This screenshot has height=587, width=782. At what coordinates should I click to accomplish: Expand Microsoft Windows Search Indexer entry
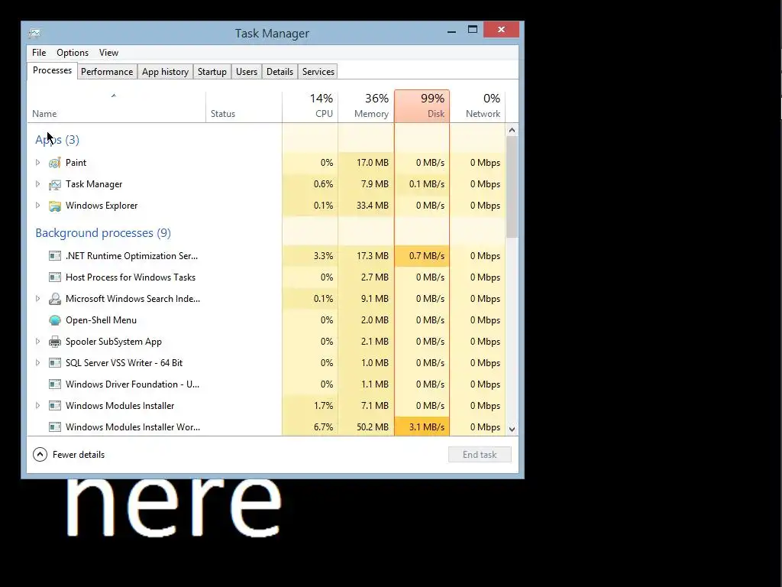(x=37, y=299)
